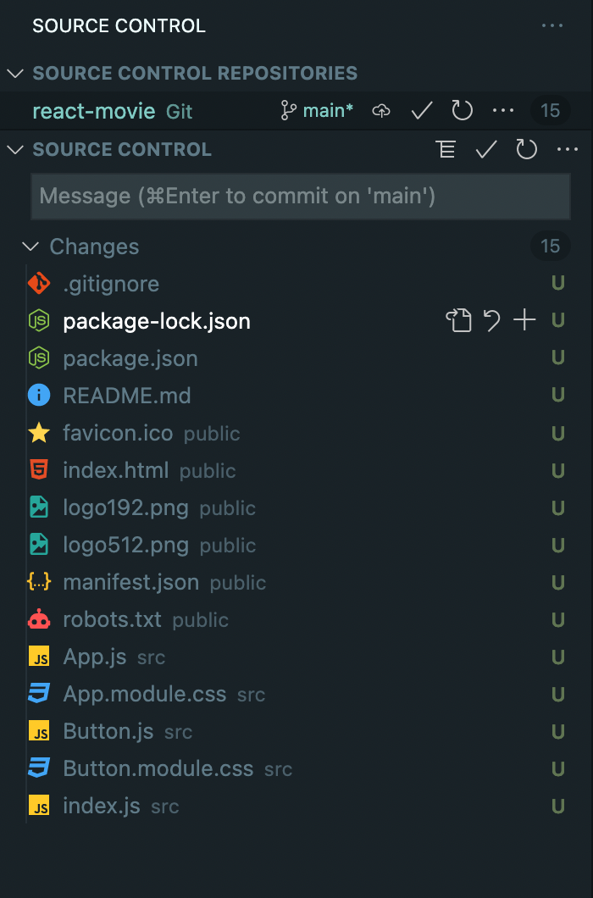Click the commit checkmark in Source Control header
Image resolution: width=593 pixels, height=898 pixels.
pyautogui.click(x=485, y=149)
